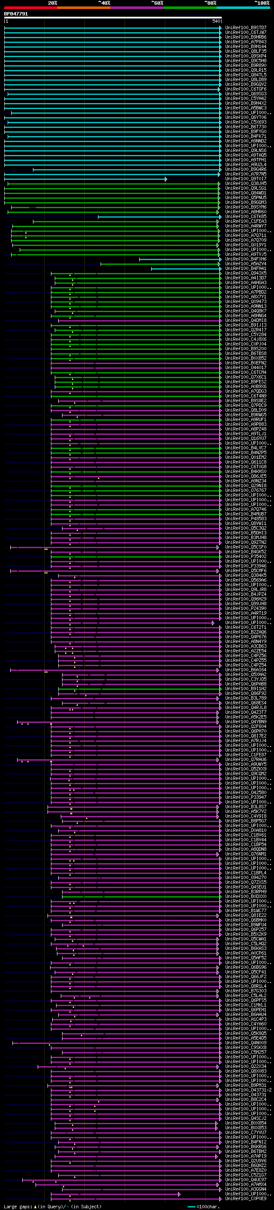Click the UniRef100_A5BWC3 label

[x=245, y=108]
